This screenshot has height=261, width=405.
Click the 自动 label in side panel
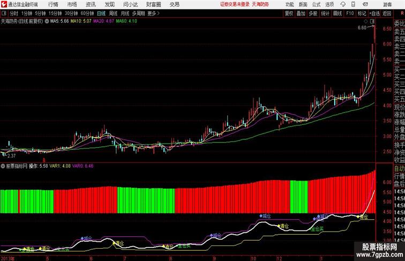[x=399, y=168]
